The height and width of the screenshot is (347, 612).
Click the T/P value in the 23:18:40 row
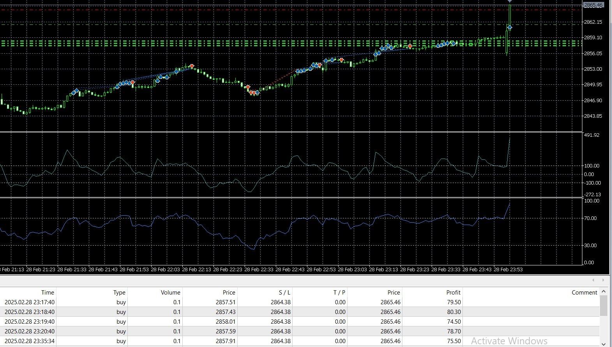[x=340, y=312]
